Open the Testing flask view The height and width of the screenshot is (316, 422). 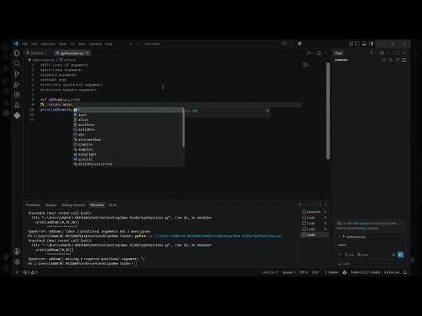click(16, 105)
